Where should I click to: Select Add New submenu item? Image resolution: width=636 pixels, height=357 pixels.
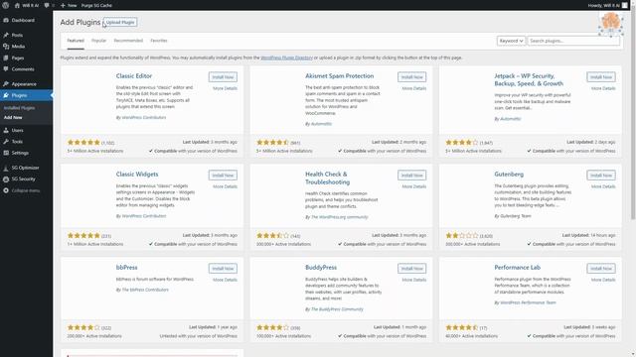point(13,117)
